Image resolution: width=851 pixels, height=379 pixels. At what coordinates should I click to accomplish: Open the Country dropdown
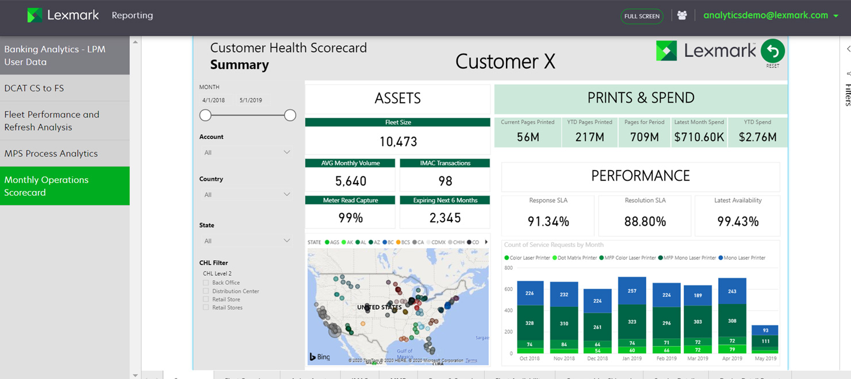(x=247, y=195)
